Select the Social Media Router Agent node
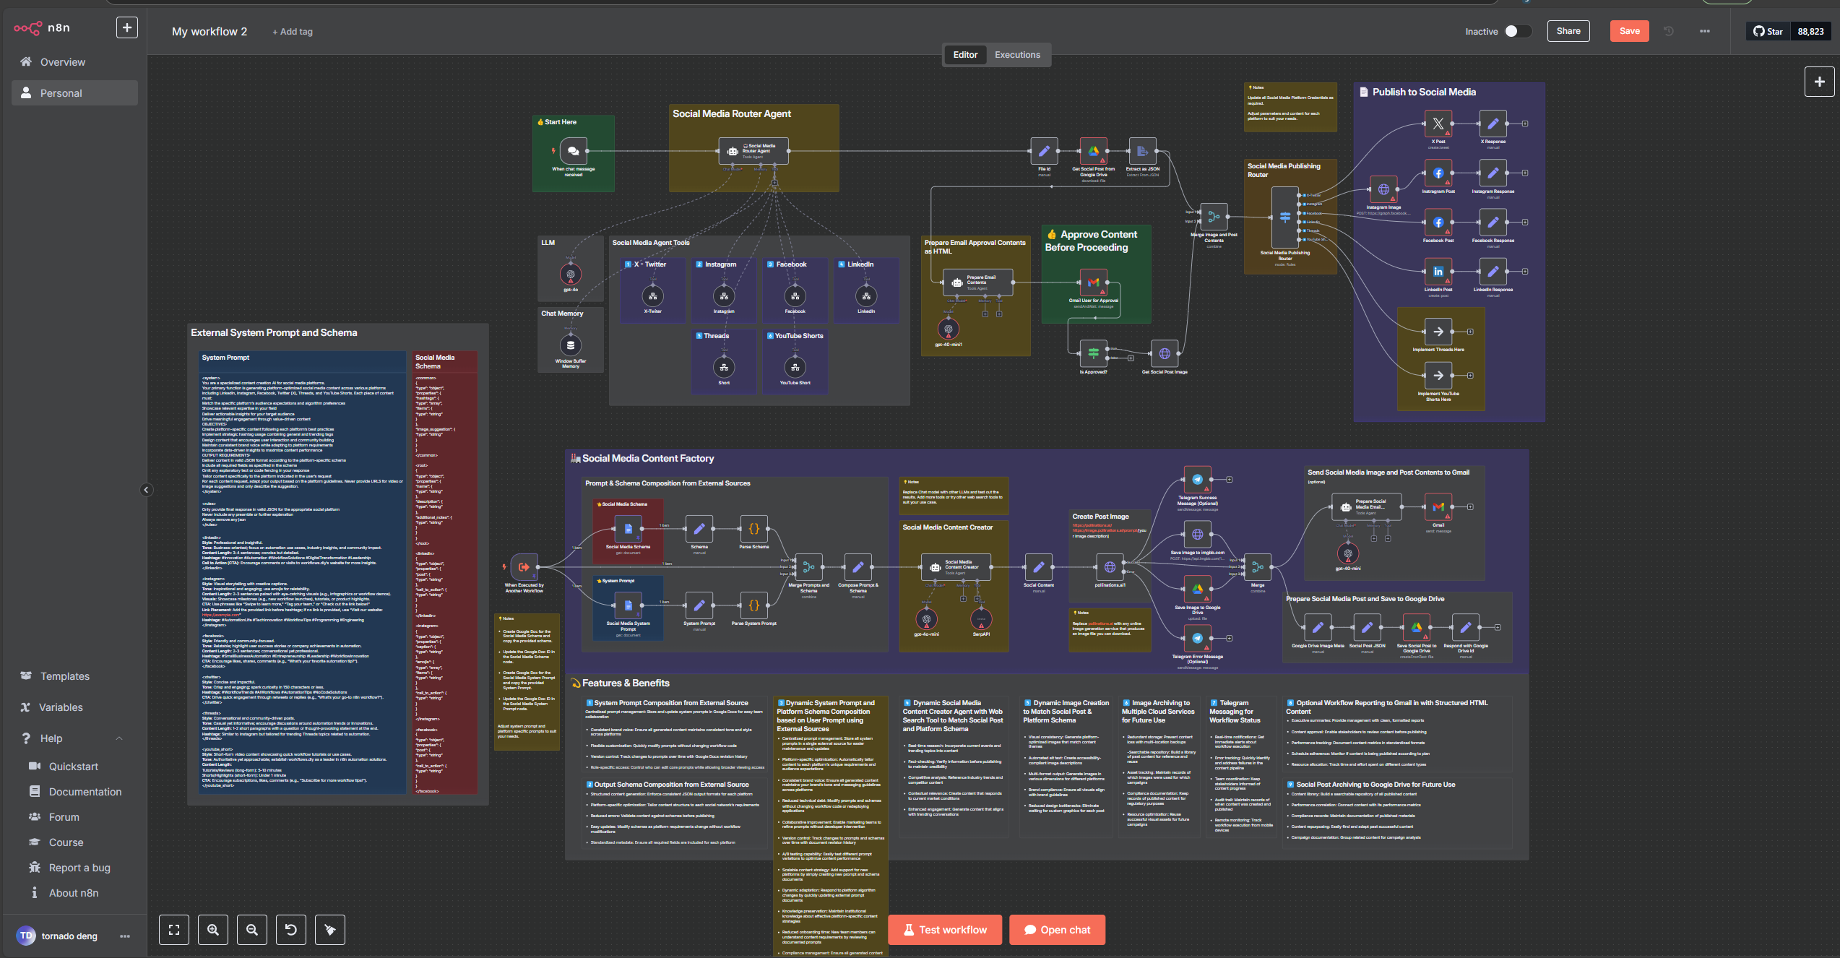 coord(753,151)
